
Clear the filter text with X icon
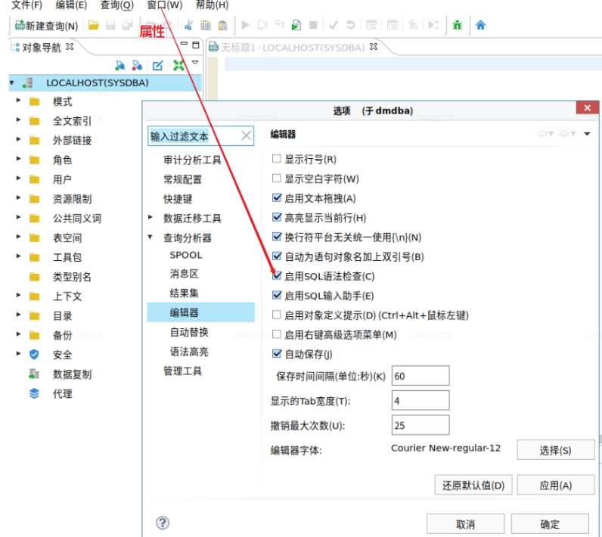(x=246, y=135)
